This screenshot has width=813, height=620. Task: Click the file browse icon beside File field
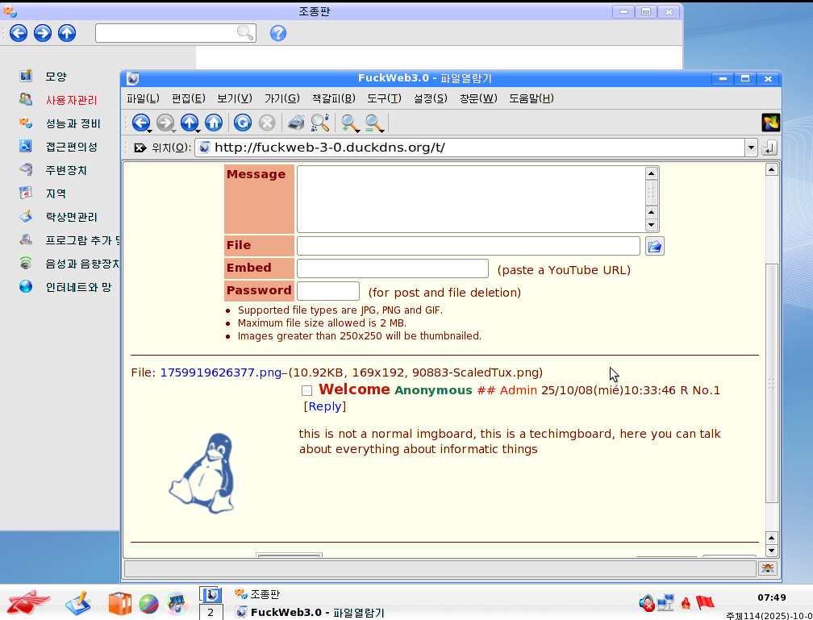pyautogui.click(x=655, y=246)
